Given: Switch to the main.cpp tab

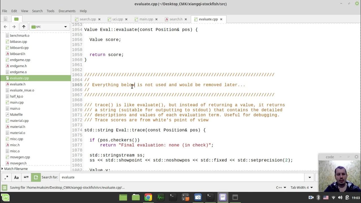Looking at the screenshot, I should [x=146, y=19].
